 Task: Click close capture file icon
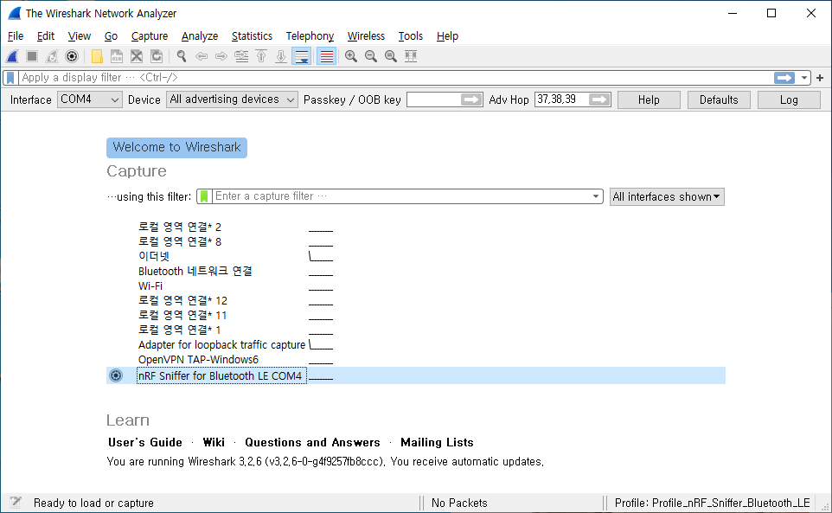coord(137,56)
